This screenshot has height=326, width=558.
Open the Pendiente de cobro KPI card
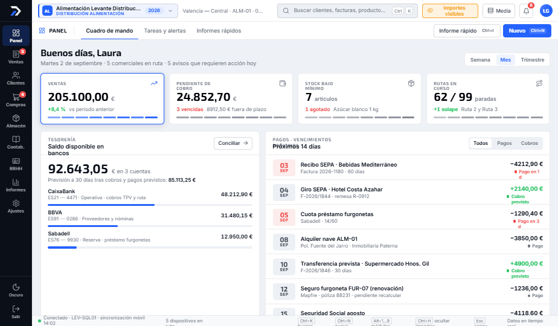(231, 98)
